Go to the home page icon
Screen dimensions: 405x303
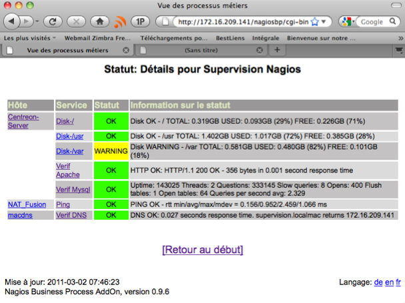(x=99, y=21)
